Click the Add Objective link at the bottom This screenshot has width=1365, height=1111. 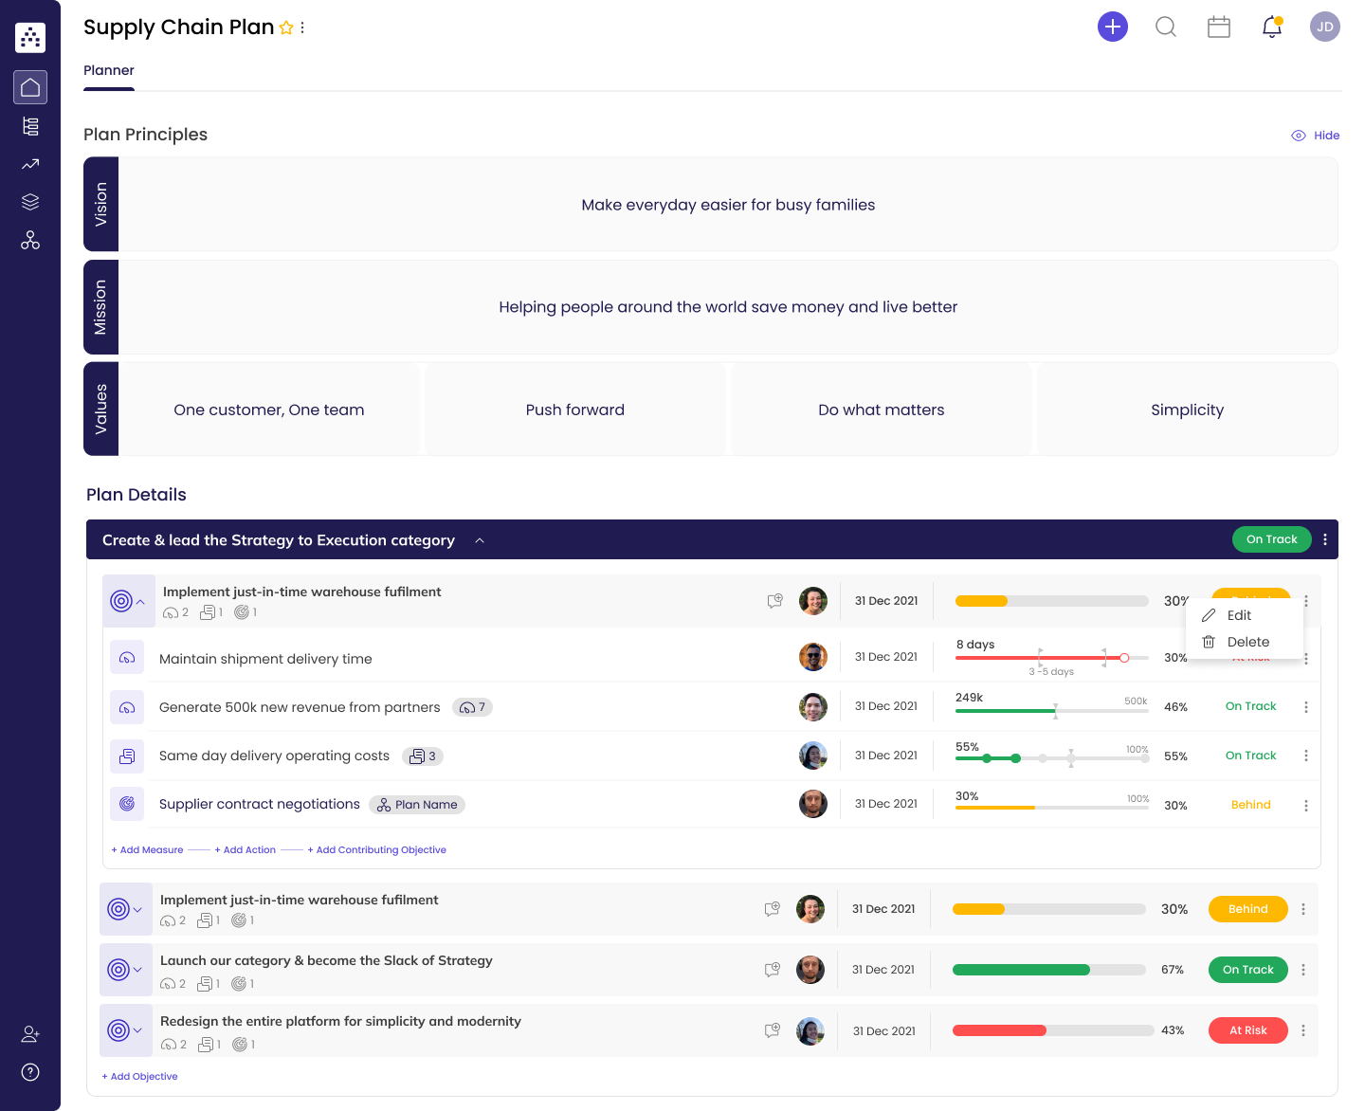pyautogui.click(x=139, y=1076)
